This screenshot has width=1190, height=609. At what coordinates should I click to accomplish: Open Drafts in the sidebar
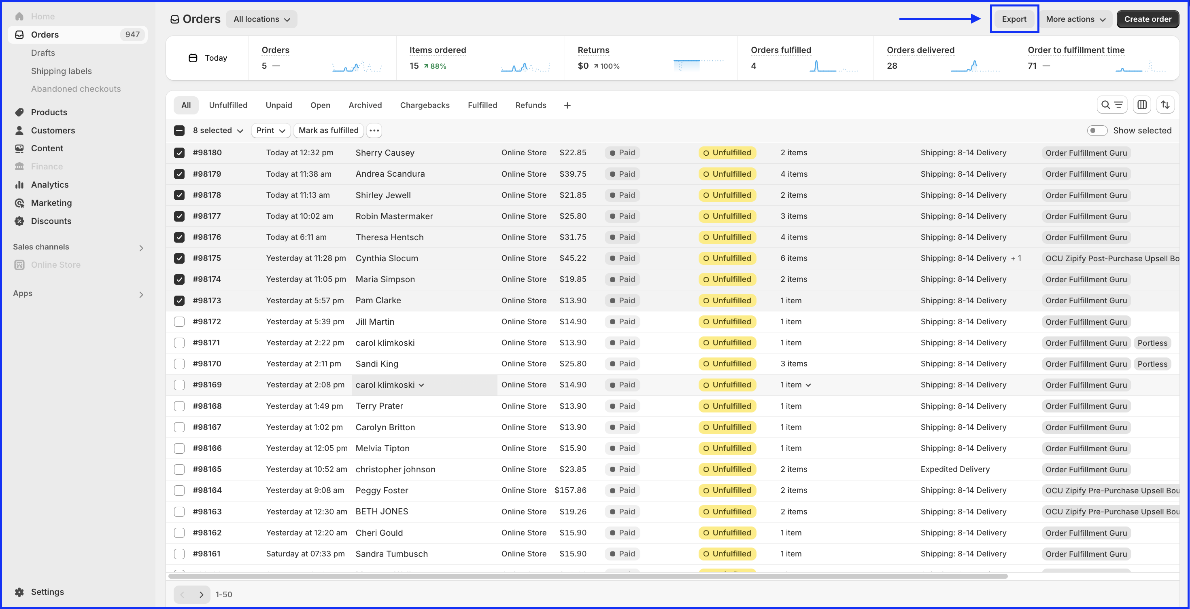point(43,53)
